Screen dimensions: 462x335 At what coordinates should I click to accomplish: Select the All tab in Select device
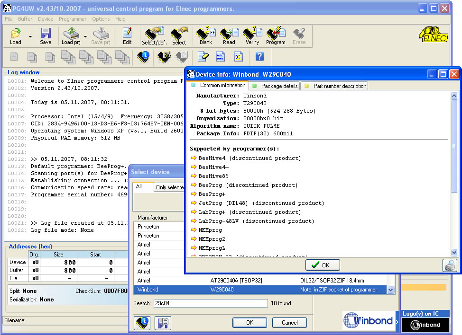143,186
